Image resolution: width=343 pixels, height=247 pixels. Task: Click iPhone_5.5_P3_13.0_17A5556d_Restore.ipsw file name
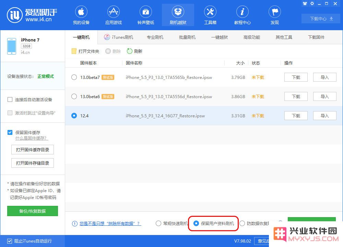click(169, 96)
